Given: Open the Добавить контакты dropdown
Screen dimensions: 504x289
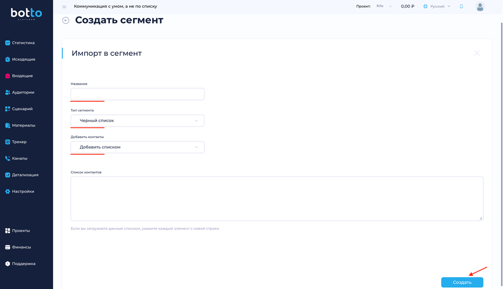Looking at the screenshot, I should pos(137,147).
